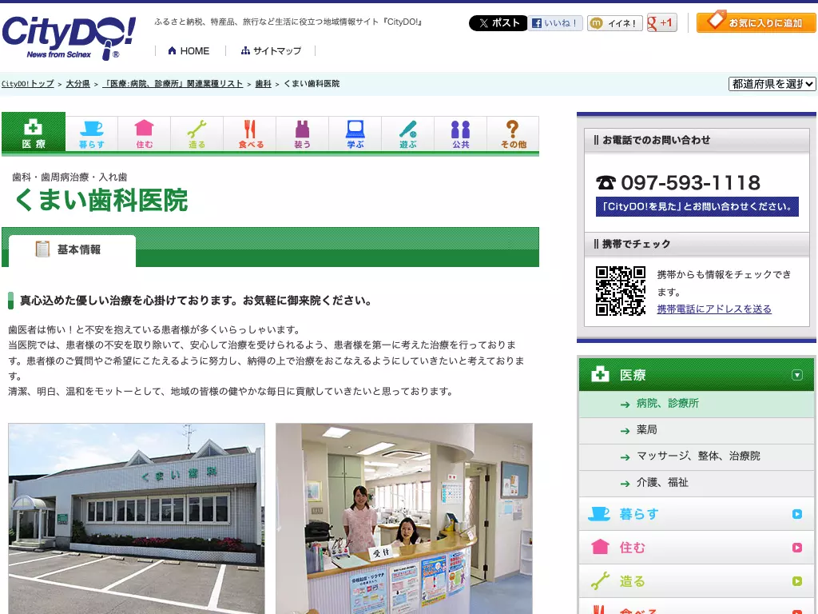
Task: Open 薬局 sidebar item
Action: click(696, 430)
